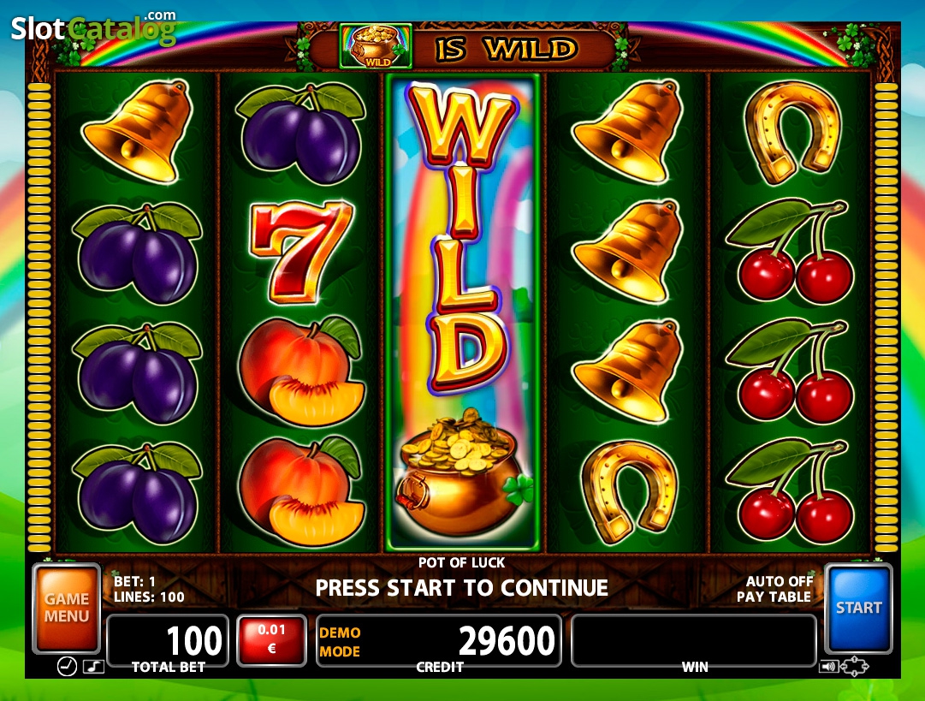Click the BET: 1 label
The image size is (925, 701).
134,581
